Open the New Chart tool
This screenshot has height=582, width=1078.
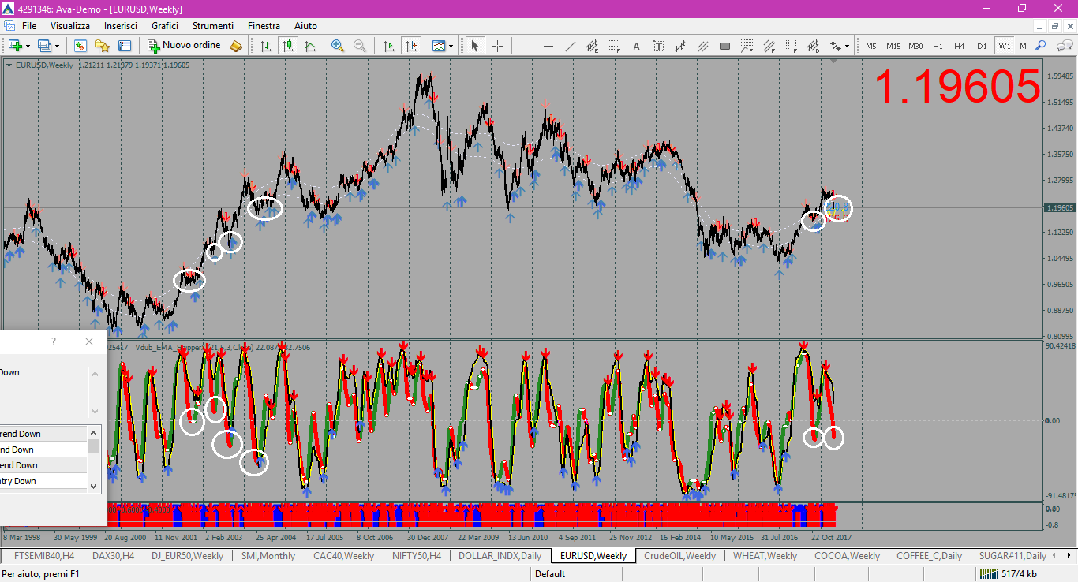pos(15,46)
